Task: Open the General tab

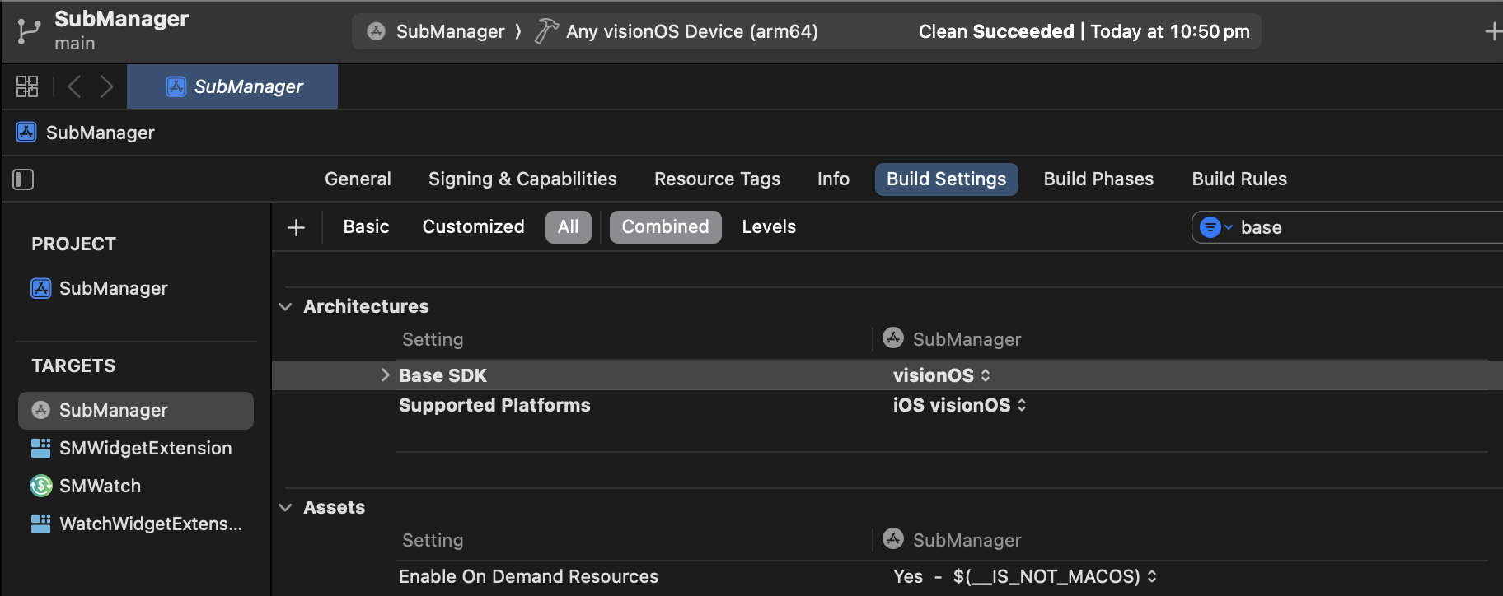Action: point(358,179)
